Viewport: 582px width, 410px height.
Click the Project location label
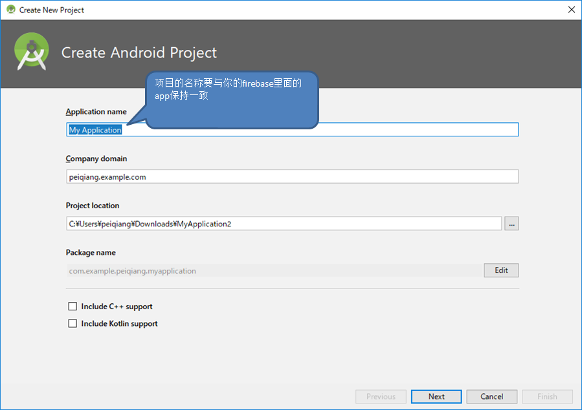(93, 206)
